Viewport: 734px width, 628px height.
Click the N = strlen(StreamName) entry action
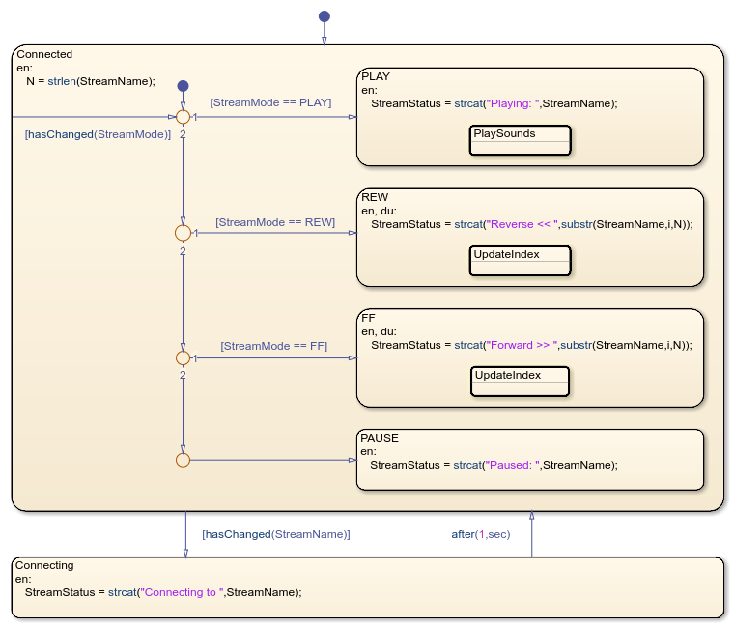[x=91, y=81]
